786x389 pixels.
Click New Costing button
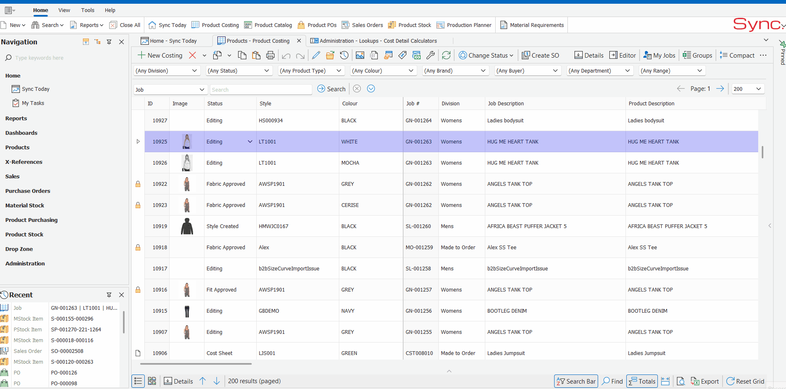(160, 55)
